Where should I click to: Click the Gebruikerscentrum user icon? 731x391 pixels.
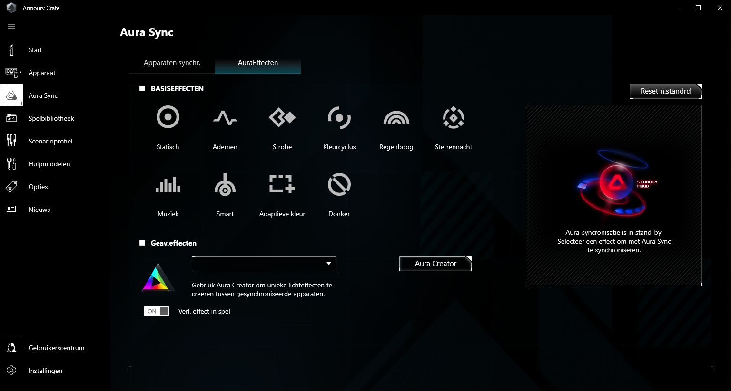(11, 348)
